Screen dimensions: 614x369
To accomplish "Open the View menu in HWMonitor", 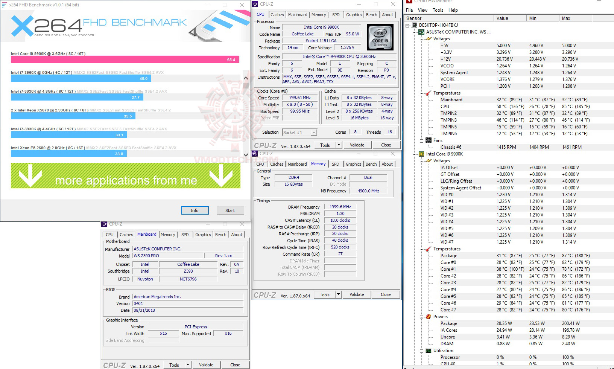I will [422, 10].
